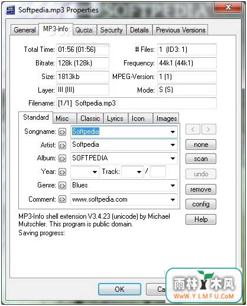Click the Total Time value 01:56
The image size is (247, 306).
click(83, 50)
